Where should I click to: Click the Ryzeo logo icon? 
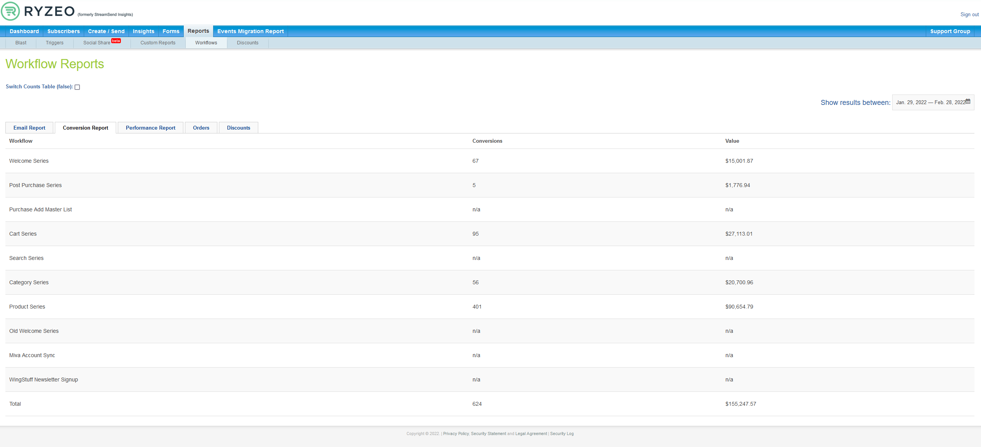point(10,11)
